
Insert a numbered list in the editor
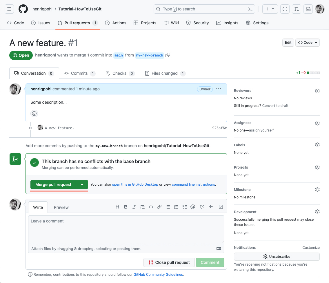click(x=176, y=207)
